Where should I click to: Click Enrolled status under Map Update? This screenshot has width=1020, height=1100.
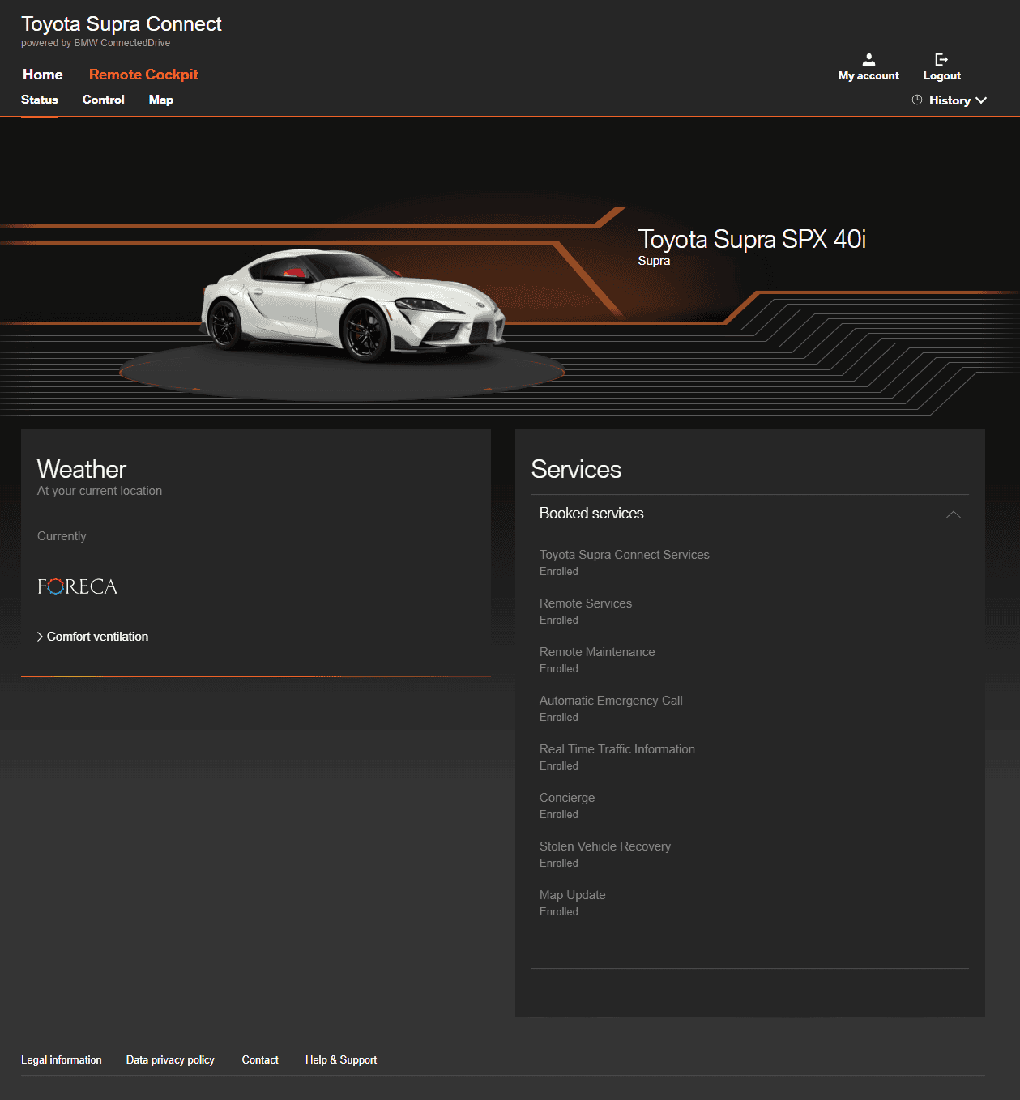559,911
